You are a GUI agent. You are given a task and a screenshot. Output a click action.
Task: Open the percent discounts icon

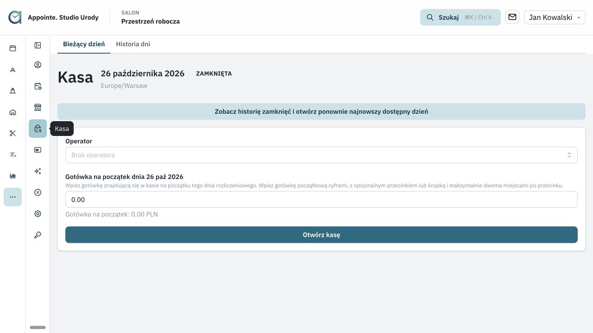(38, 192)
